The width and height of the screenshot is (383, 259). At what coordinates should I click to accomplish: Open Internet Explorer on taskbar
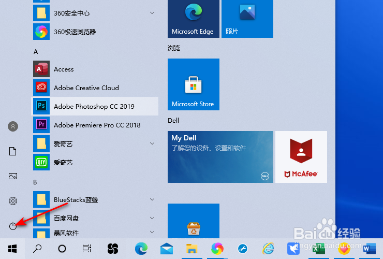coord(268,249)
